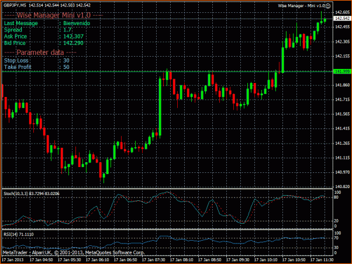
Task: Select the green horizontal line at 141.999
Action: tap(167, 72)
